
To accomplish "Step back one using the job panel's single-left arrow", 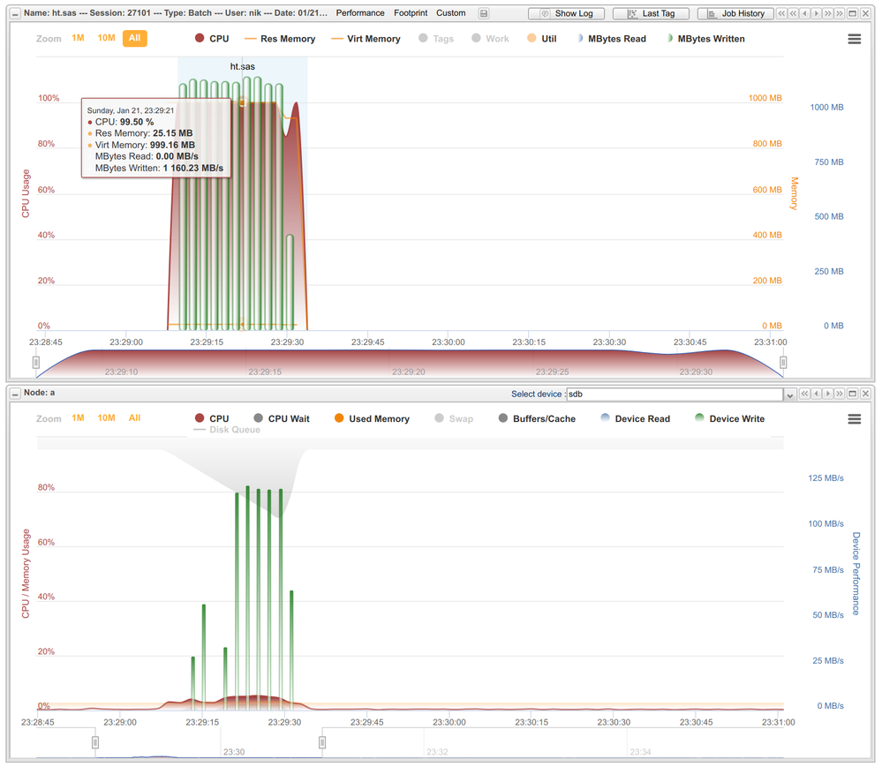I will [x=805, y=13].
